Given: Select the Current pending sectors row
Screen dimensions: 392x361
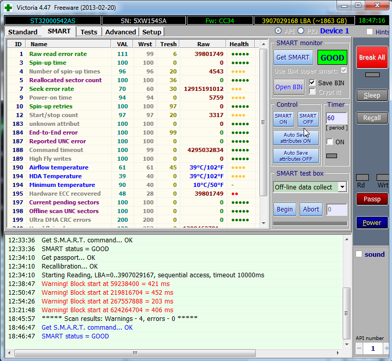Looking at the screenshot, I should pos(133,202).
